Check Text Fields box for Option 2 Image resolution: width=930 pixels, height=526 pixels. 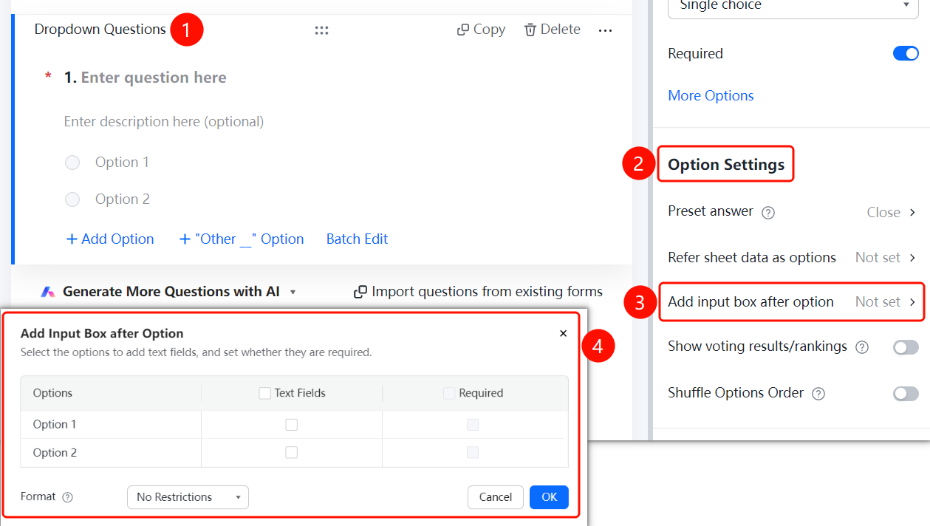(x=292, y=452)
